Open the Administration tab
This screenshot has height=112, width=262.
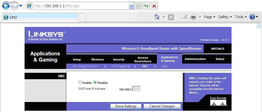tap(195, 59)
